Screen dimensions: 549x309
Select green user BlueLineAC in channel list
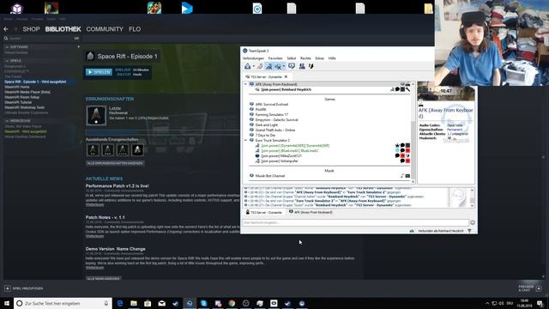pyautogui.click(x=290, y=151)
